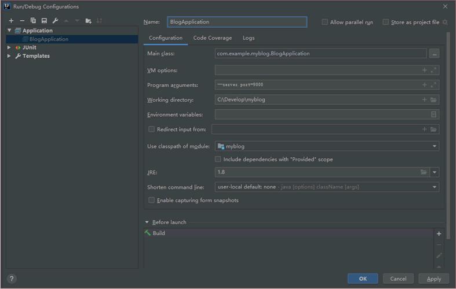Browse for the Main class with the ellipsis button
Viewport: 456px width, 289px height.
coord(434,54)
